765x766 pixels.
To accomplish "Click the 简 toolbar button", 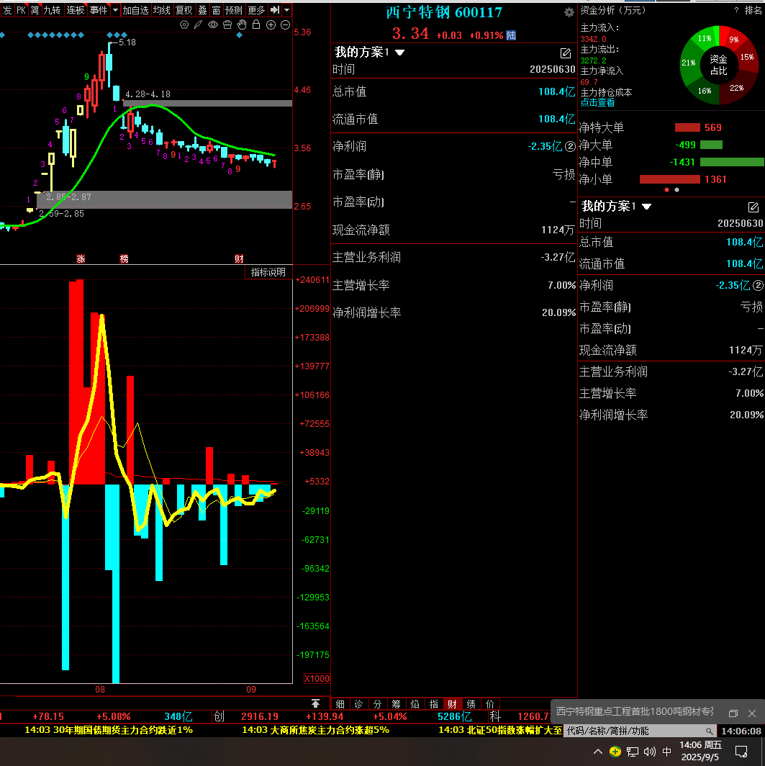I will (35, 10).
